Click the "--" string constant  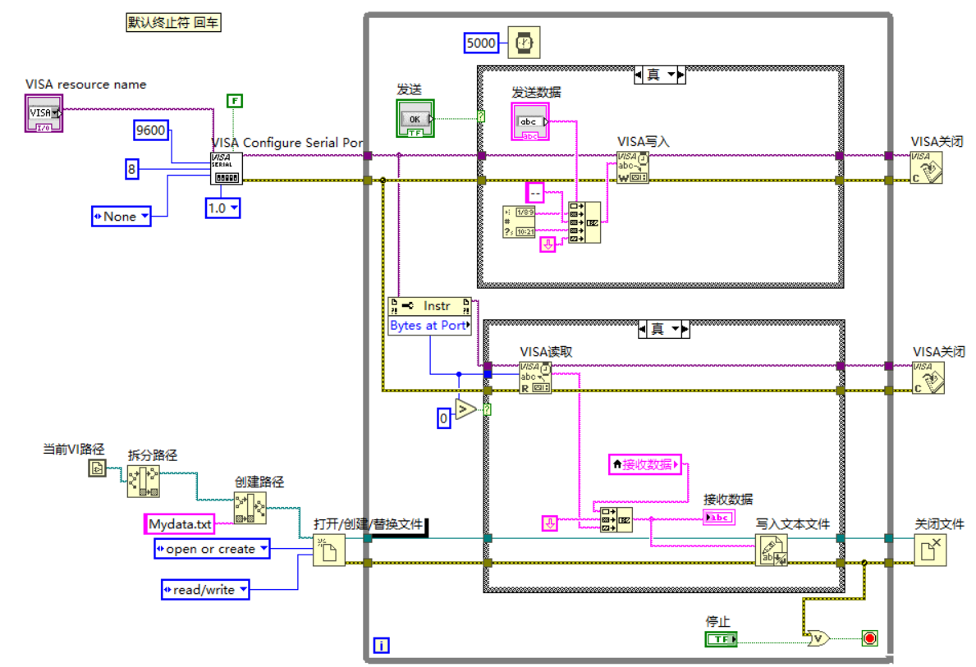click(x=535, y=193)
